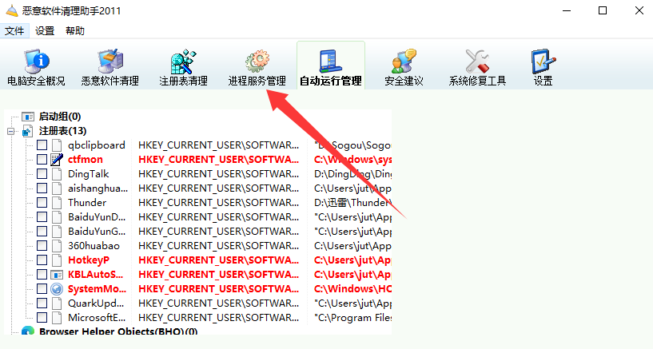Check the qbclipboard checkbox
653x349 pixels.
coord(42,145)
